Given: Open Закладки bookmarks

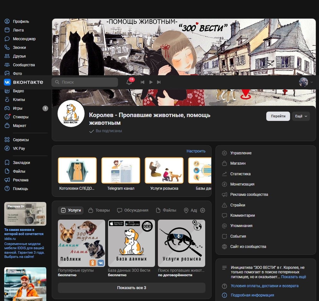Looking at the screenshot, I should click(17, 163).
